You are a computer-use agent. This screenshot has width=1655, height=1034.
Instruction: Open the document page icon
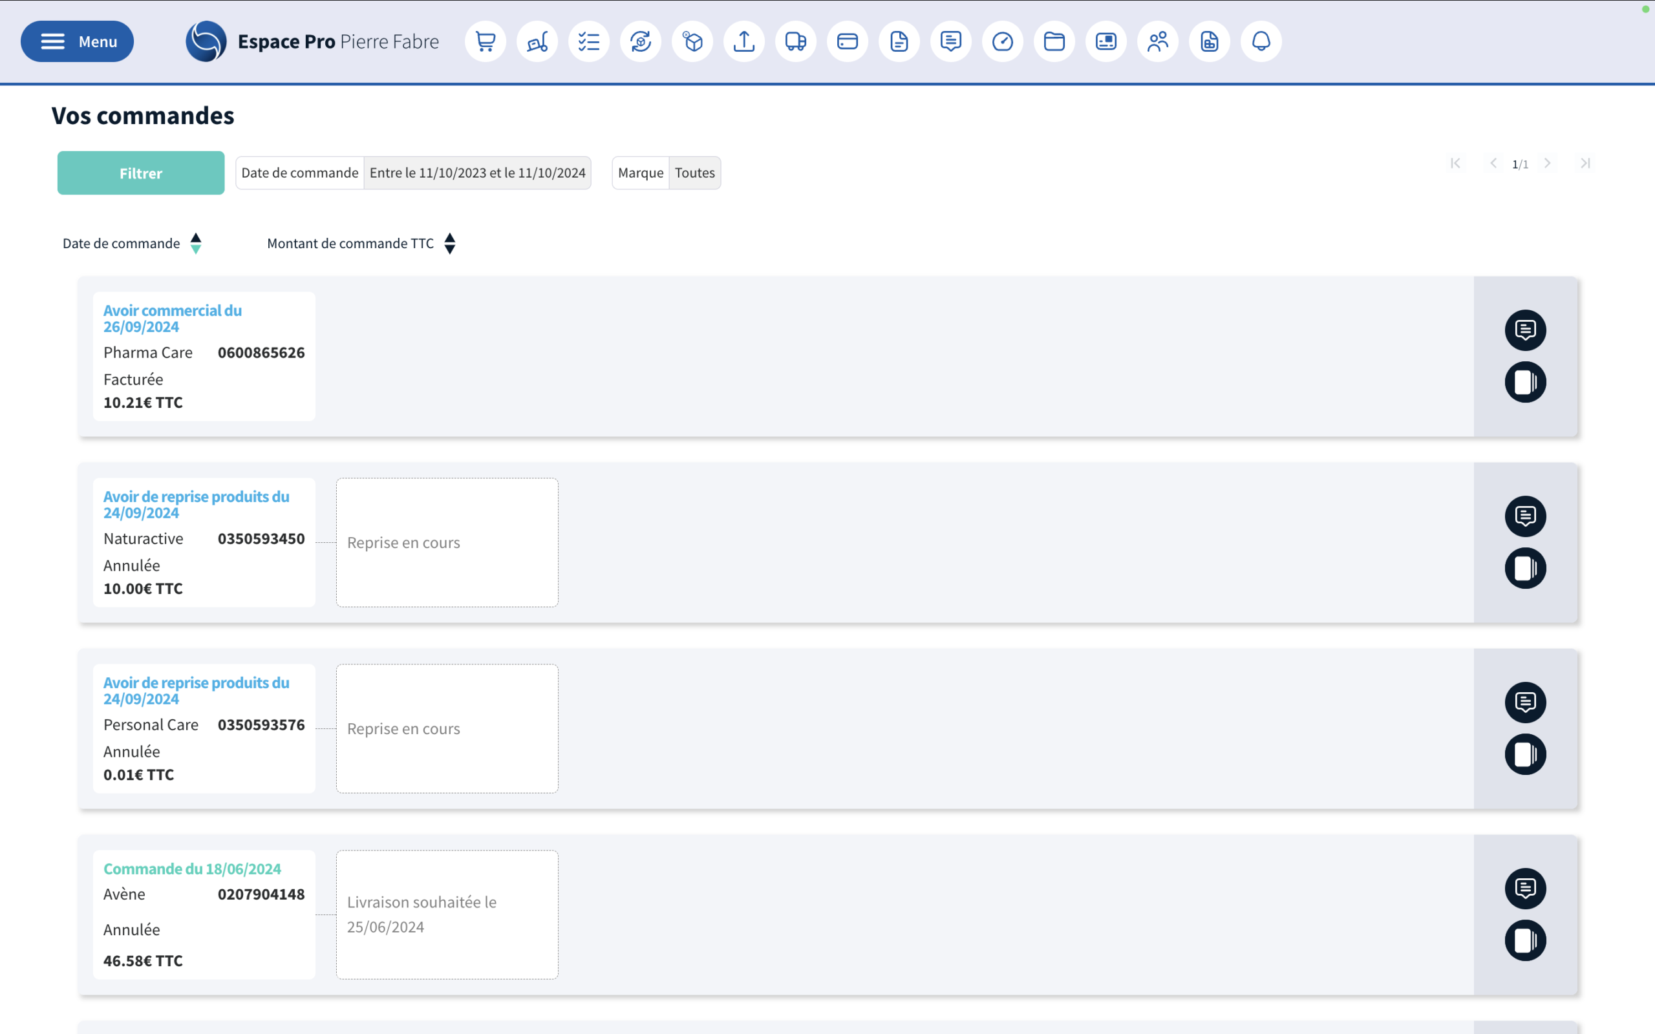click(x=899, y=42)
